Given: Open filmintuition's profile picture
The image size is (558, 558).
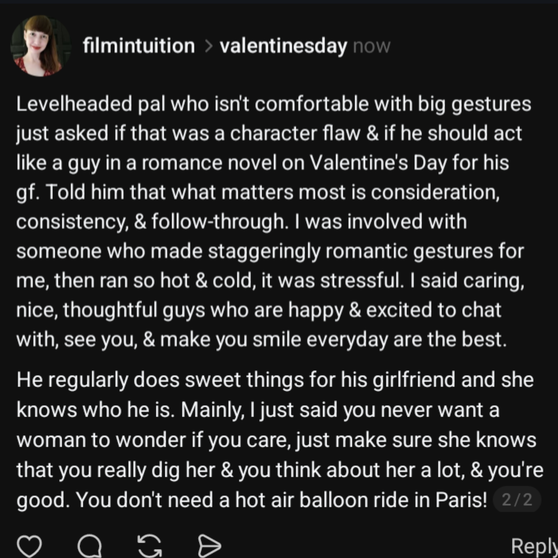Looking at the screenshot, I should pos(40,46).
